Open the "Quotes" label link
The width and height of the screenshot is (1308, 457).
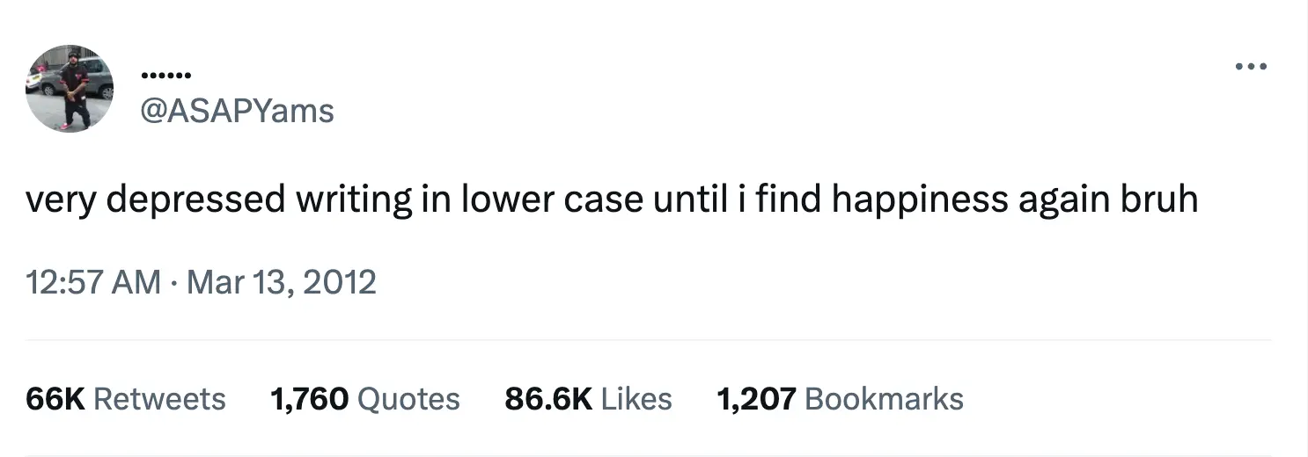coord(408,399)
